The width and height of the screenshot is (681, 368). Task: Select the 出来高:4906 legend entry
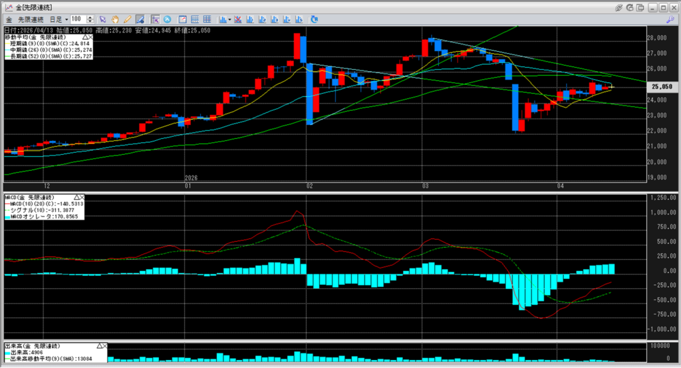pyautogui.click(x=25, y=353)
